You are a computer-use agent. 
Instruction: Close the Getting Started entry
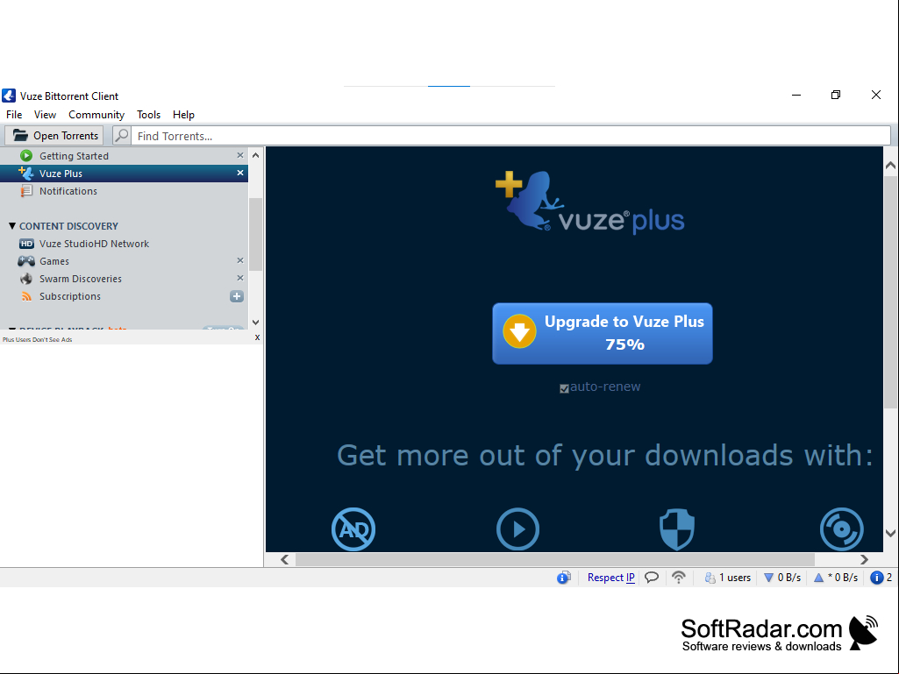coord(240,155)
